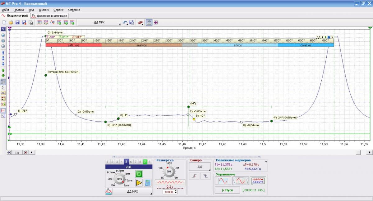Open the ДД sync source dropdown

pyautogui.click(x=200, y=167)
